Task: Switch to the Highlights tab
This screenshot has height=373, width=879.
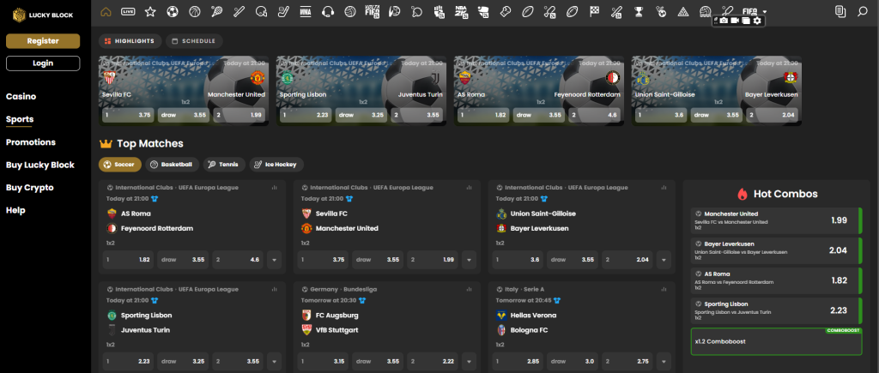Action: [130, 41]
